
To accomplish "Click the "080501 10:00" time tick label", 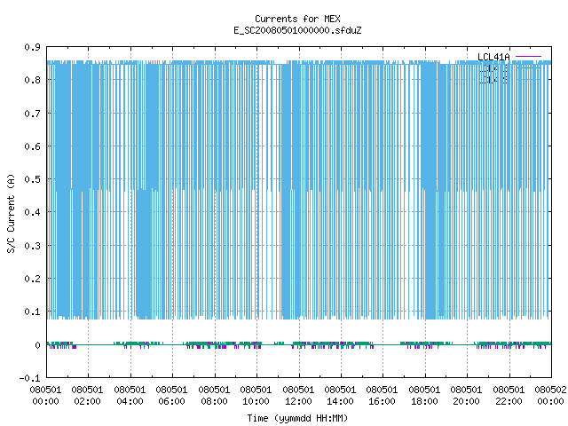I will coord(256,396).
